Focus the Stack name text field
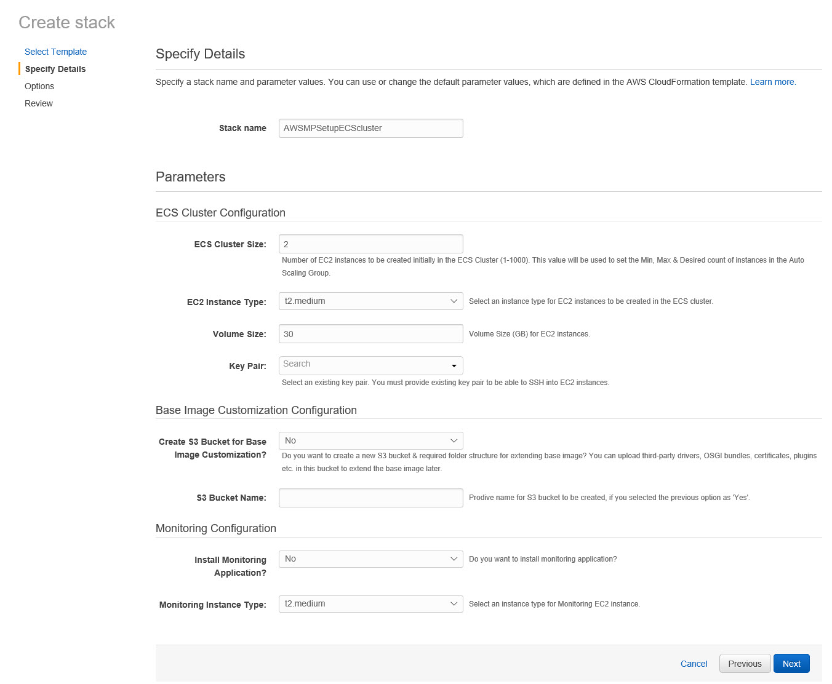Image resolution: width=832 pixels, height=684 pixels. pyautogui.click(x=370, y=128)
